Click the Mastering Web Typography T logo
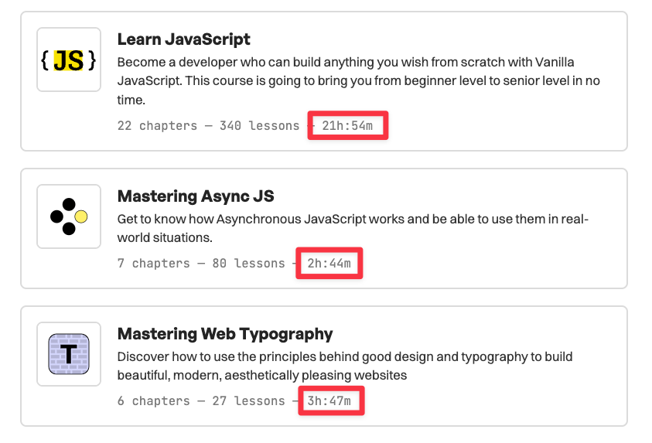 click(x=69, y=354)
